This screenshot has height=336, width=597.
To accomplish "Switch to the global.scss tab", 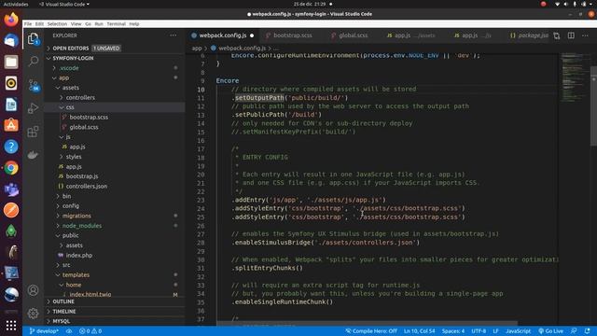I will (353, 35).
